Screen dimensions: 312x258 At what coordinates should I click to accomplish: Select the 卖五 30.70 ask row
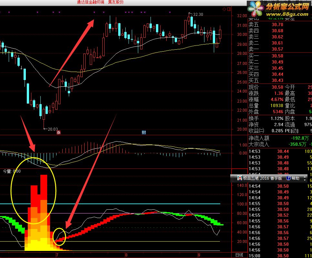tap(280, 25)
